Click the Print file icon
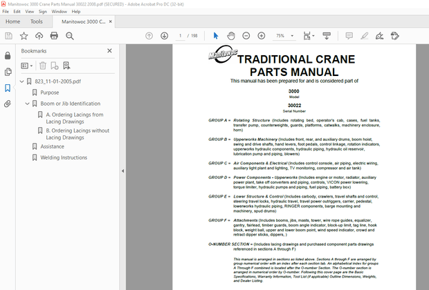Screen dimensions: 429x290 (55, 36)
